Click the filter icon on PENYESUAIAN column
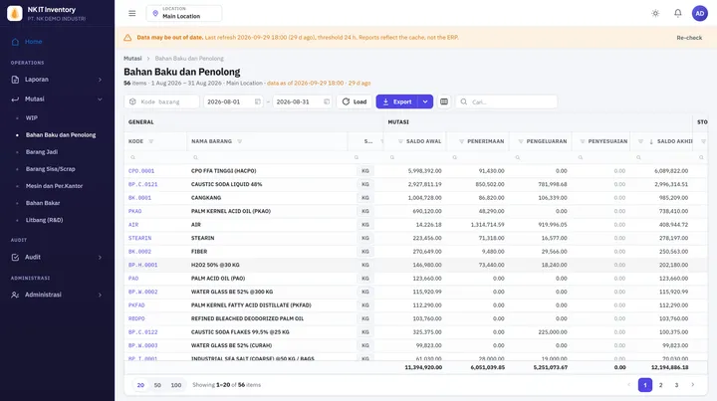This screenshot has width=717, height=401. (583, 141)
